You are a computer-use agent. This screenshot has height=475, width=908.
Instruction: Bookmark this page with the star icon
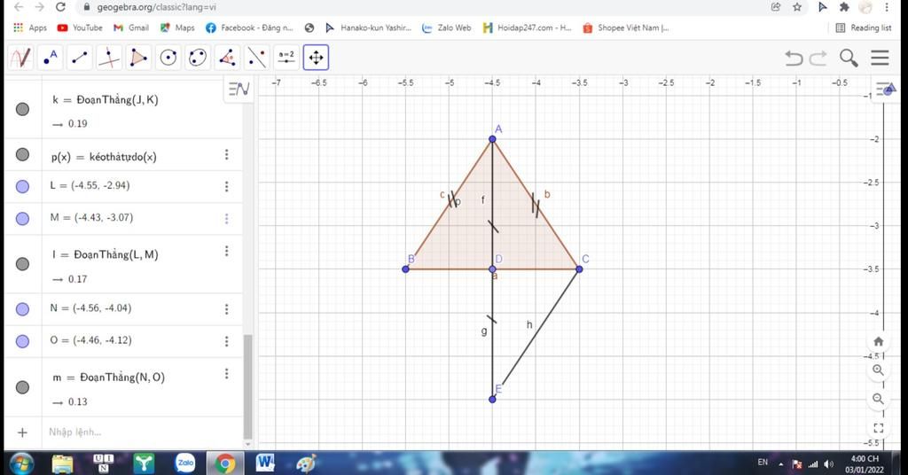coord(797,7)
